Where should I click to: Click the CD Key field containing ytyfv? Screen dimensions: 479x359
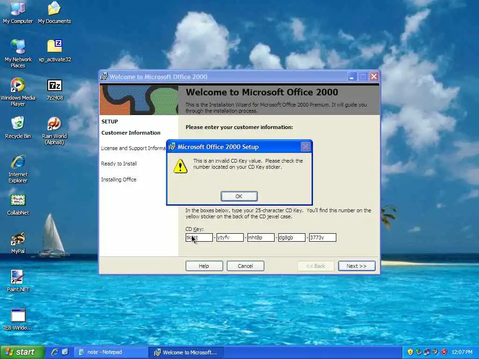[230, 237]
